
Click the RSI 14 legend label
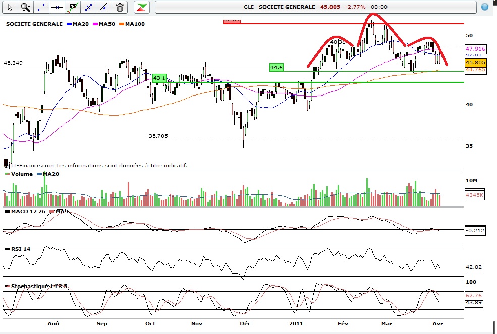pyautogui.click(x=21, y=249)
